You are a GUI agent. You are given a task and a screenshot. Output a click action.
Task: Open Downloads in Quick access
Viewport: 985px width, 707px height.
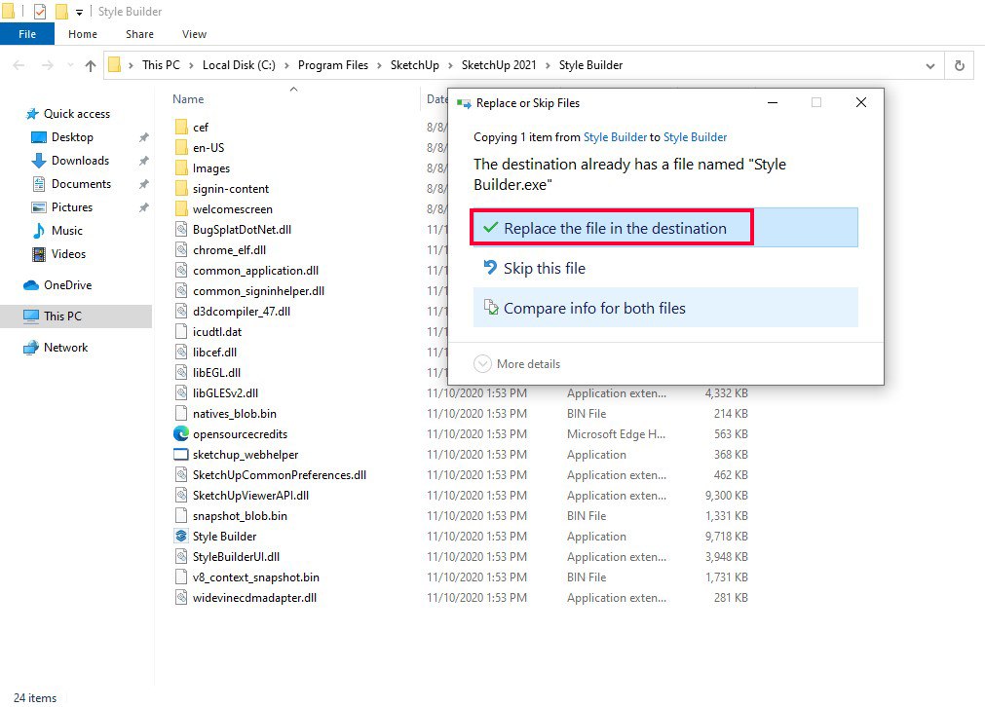coord(79,161)
